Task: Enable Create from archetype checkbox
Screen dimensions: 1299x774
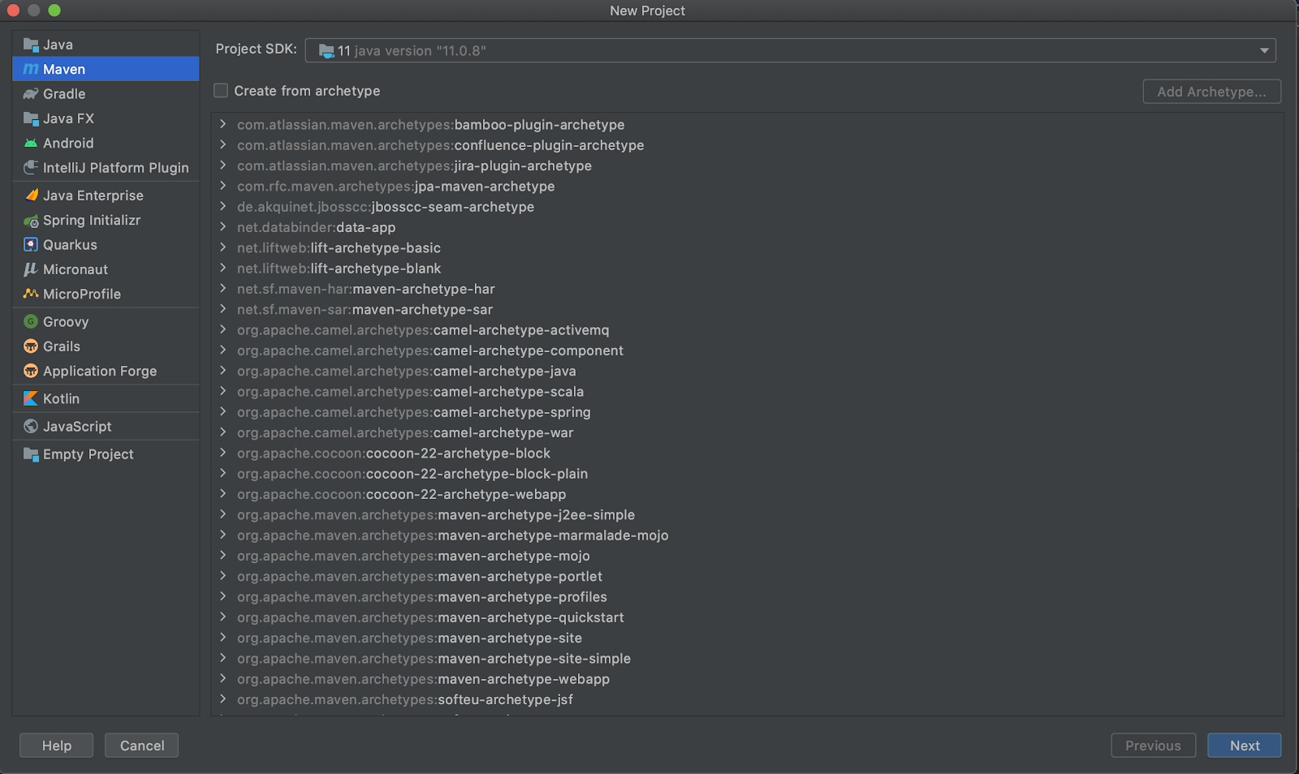Action: click(x=221, y=91)
